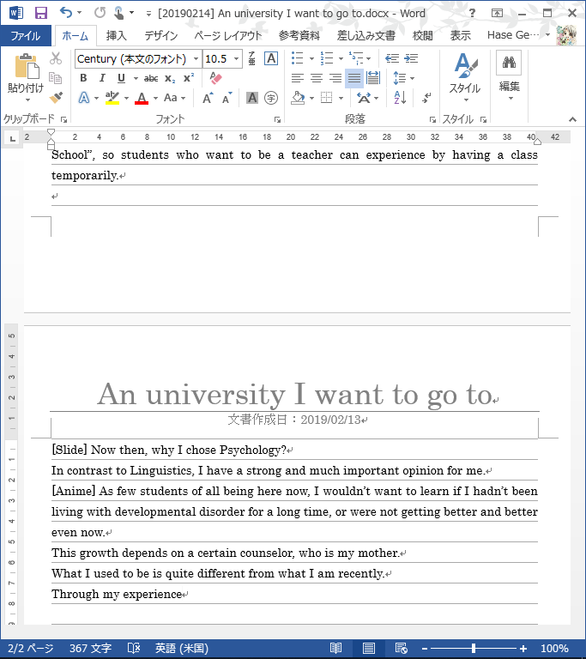Click the Center alignment icon
This screenshot has height=659, width=586.
pos(317,78)
